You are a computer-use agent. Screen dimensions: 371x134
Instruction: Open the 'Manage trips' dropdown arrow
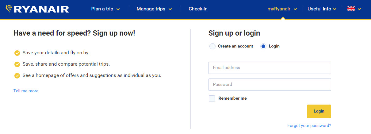click(170, 9)
